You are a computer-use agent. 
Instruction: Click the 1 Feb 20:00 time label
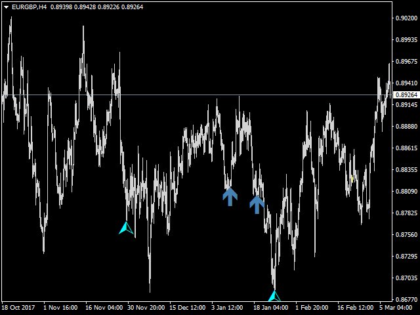tap(312, 308)
